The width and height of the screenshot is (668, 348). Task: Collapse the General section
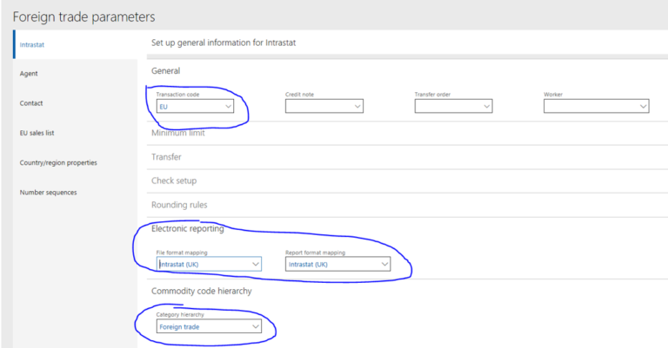click(166, 70)
